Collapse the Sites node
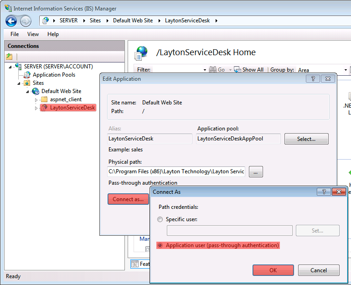The width and height of the screenshot is (351, 285). (x=19, y=83)
